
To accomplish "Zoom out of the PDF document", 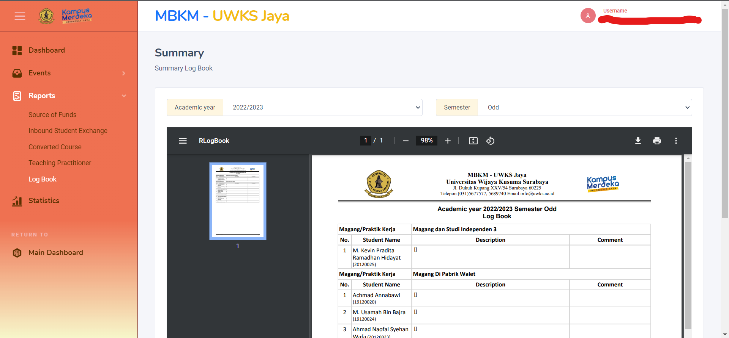I will point(406,141).
